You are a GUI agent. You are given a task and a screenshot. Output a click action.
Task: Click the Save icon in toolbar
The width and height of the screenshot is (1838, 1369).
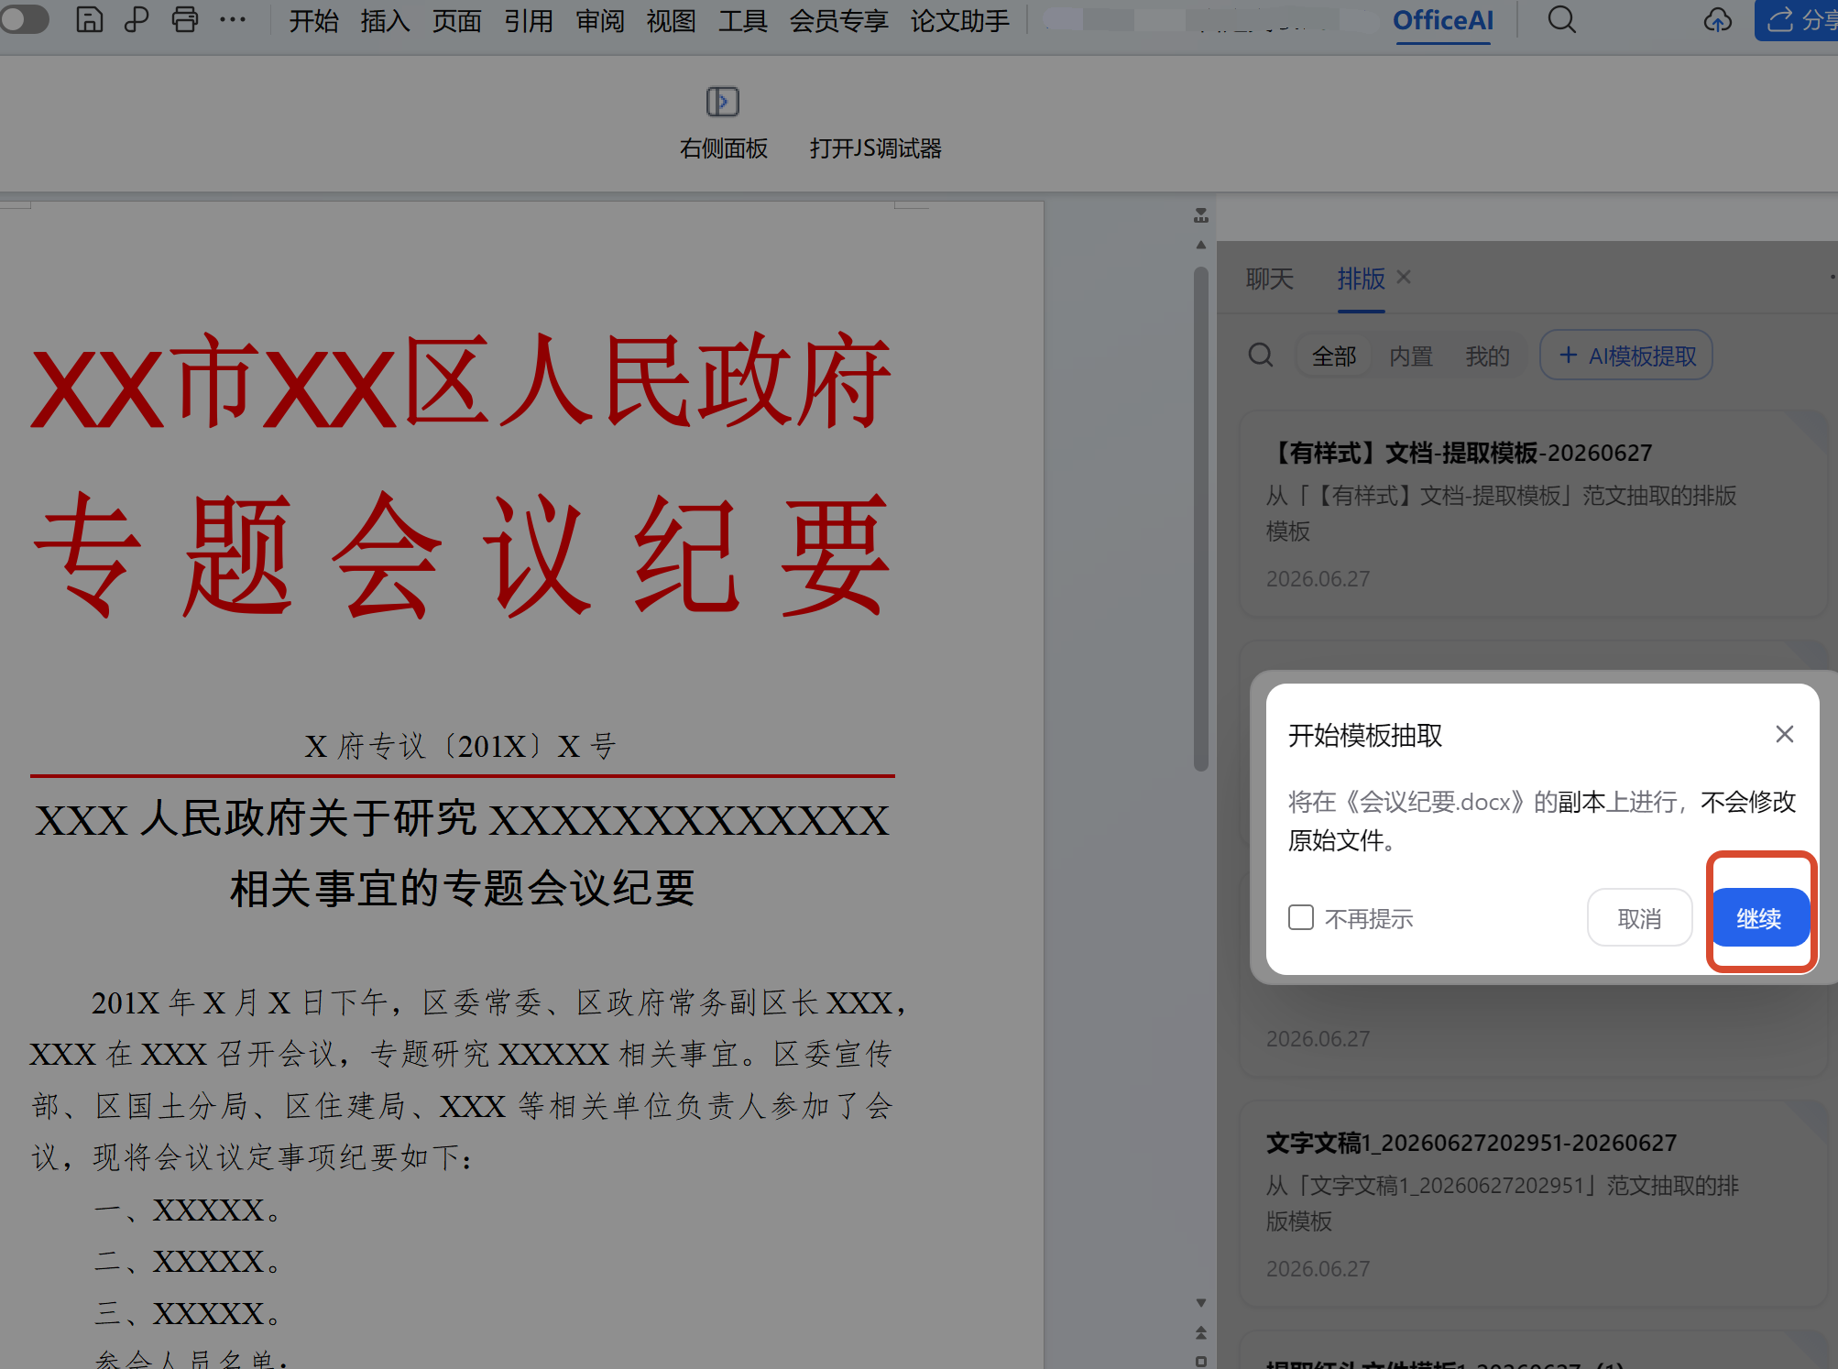[89, 19]
